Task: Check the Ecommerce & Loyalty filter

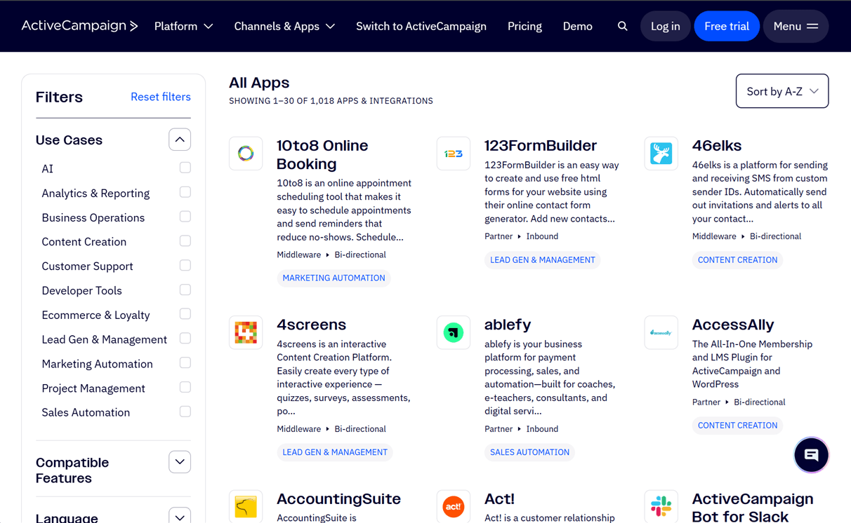Action: (185, 314)
